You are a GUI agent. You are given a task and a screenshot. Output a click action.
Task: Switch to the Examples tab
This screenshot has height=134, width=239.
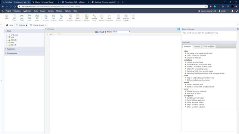click(x=187, y=47)
